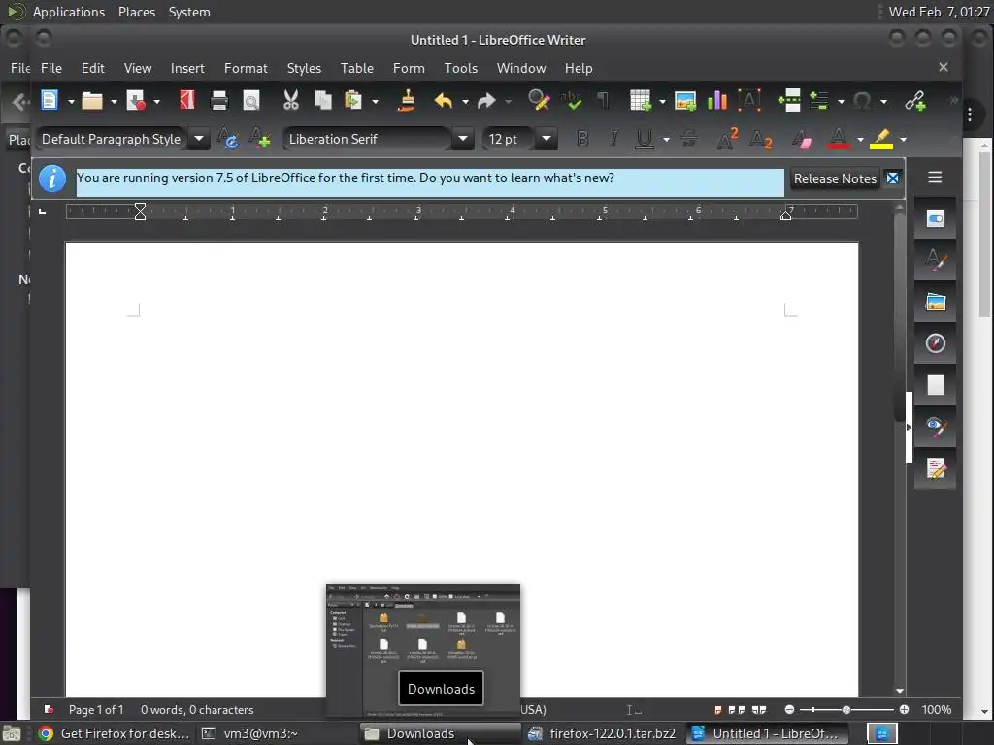This screenshot has height=745, width=994.
Task: Open the sidebar Styles deck
Action: pyautogui.click(x=935, y=260)
